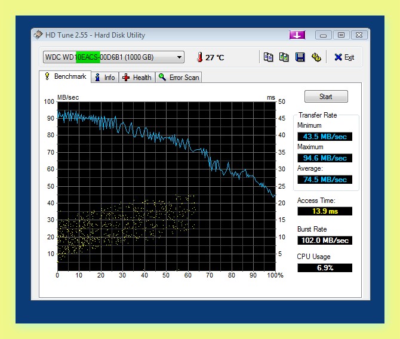Select the Benchmark tab
This screenshot has width=400, height=339.
[65, 76]
